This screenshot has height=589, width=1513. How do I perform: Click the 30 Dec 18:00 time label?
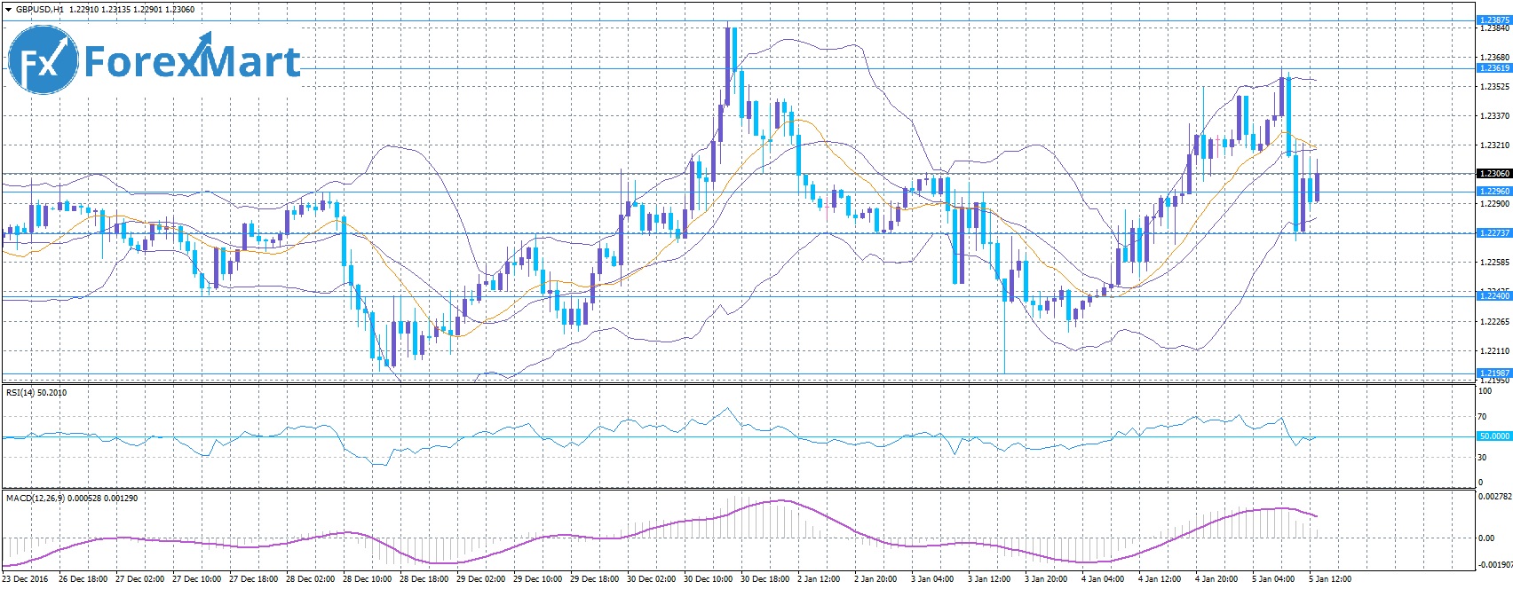764,579
